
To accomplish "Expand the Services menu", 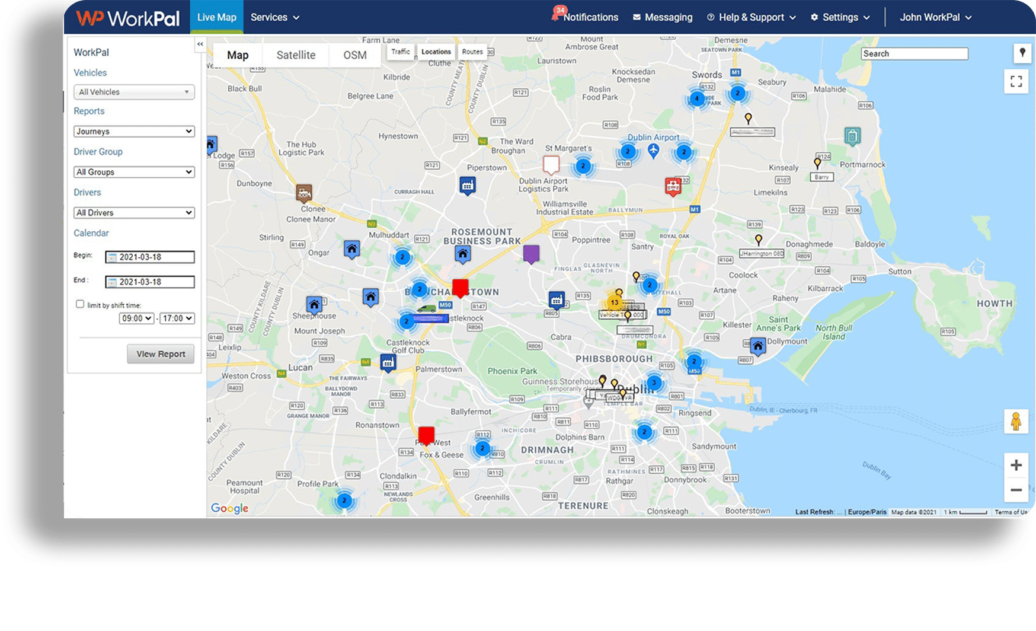I will tap(275, 17).
